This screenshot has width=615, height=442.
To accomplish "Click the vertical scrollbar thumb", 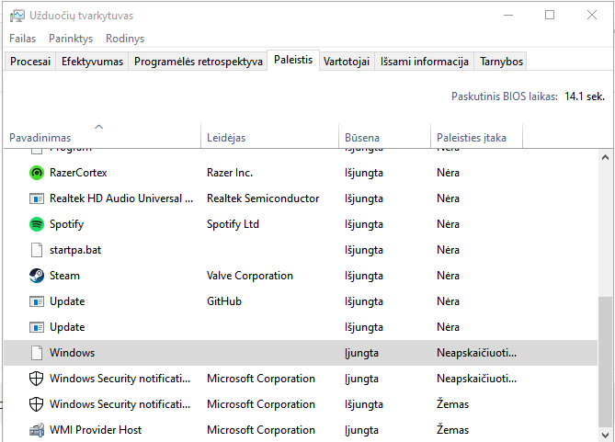I will pyautogui.click(x=605, y=362).
